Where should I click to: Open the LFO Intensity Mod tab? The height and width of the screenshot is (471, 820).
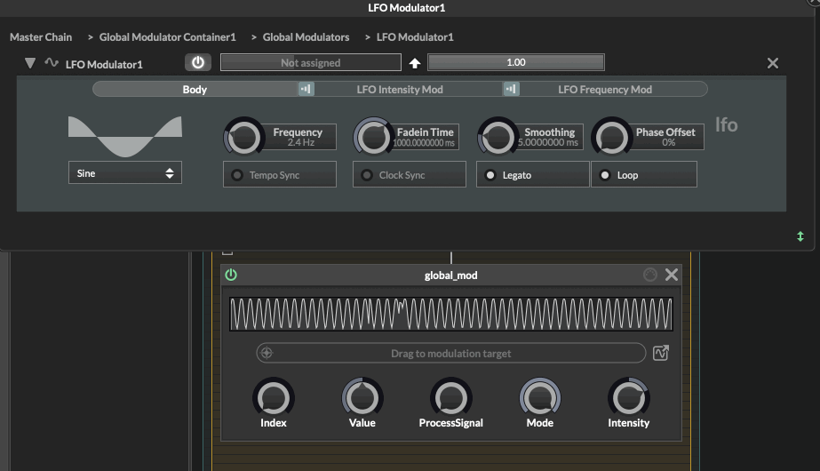pos(400,90)
